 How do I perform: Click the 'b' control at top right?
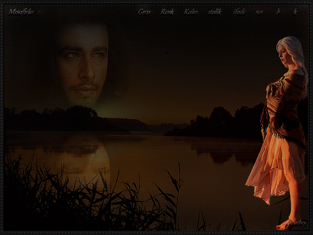click(278, 12)
